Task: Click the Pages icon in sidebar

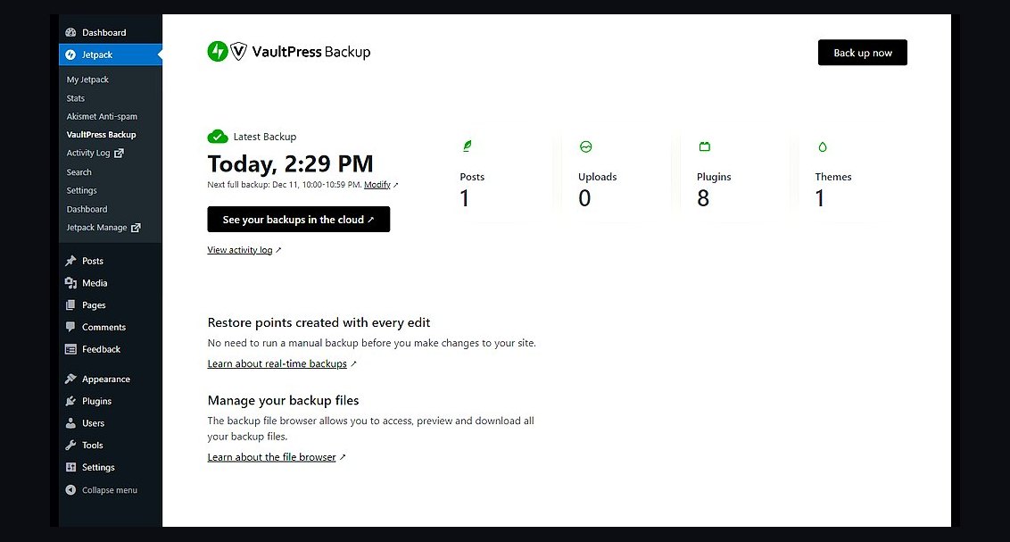Action: coord(70,304)
